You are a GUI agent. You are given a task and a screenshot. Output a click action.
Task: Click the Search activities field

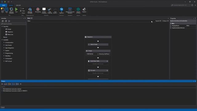(x=13, y=24)
